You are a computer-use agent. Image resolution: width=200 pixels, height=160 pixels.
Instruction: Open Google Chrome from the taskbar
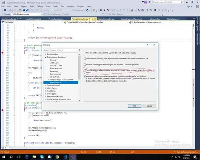click(x=57, y=157)
